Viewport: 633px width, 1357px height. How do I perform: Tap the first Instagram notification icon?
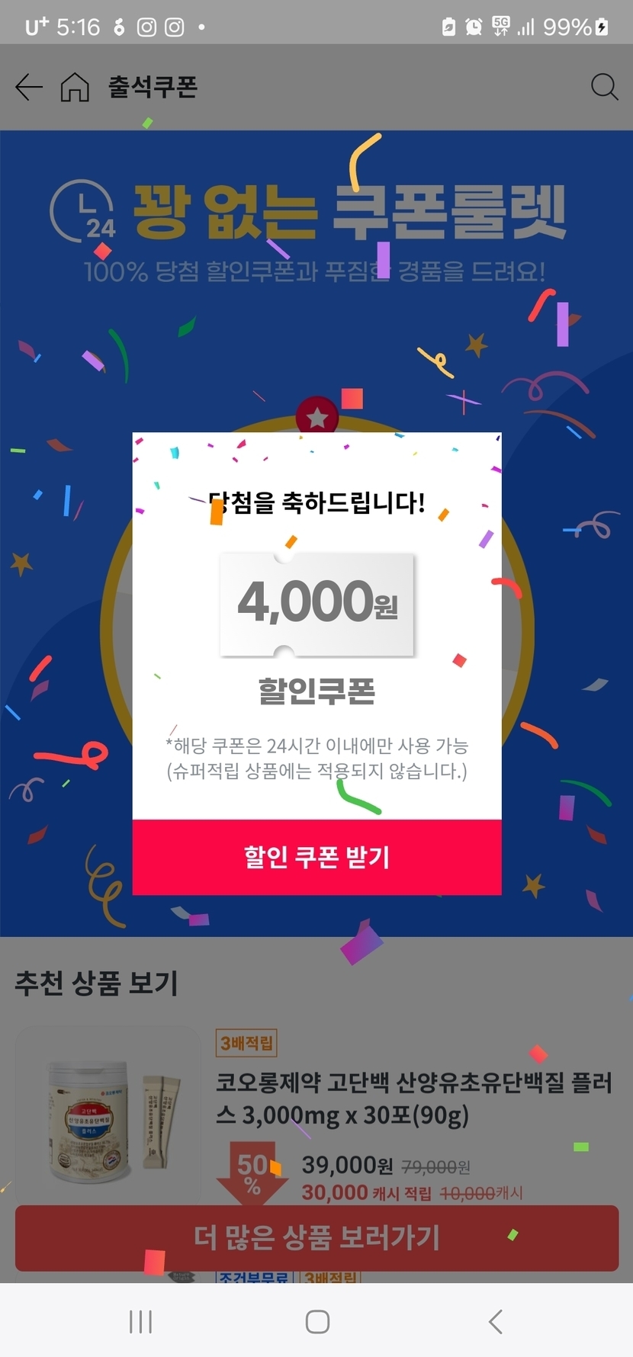point(146,27)
